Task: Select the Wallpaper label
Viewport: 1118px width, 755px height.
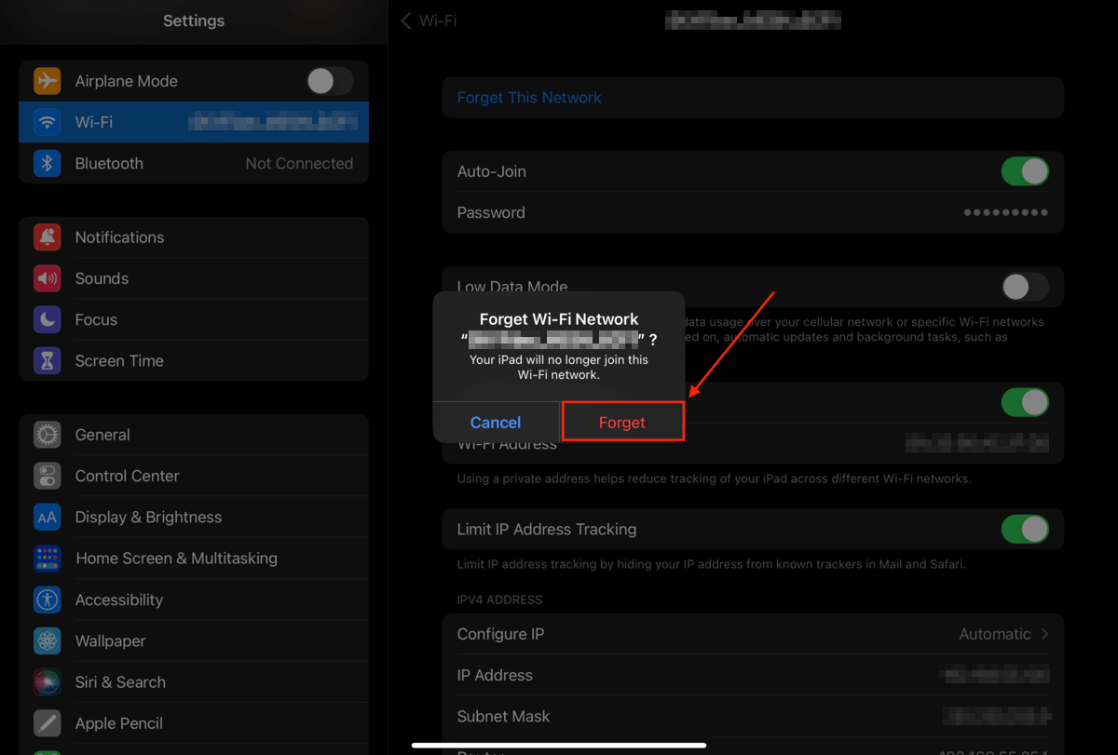Action: click(110, 640)
